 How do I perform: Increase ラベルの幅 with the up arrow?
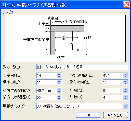click(125, 81)
